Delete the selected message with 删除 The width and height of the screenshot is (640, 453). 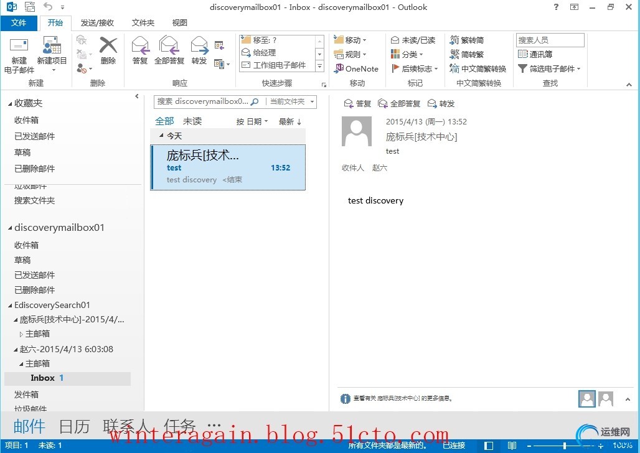108,50
